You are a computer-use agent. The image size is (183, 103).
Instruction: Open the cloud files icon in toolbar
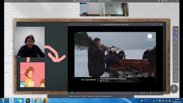coord(176,71)
